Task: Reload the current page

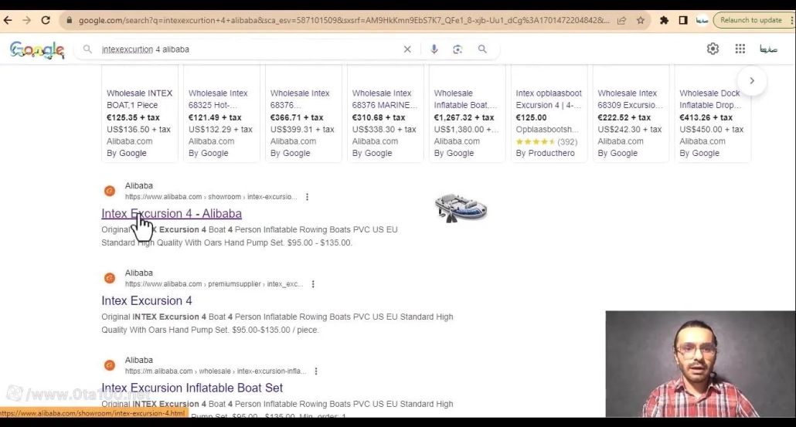Action: (x=46, y=20)
